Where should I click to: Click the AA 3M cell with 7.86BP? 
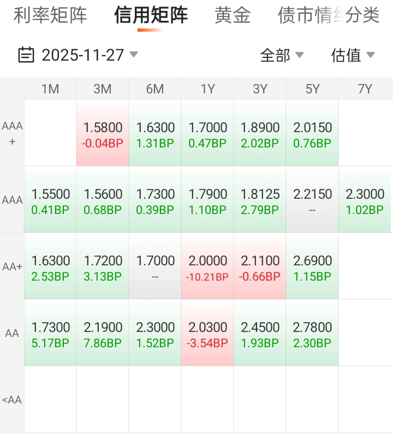(103, 333)
